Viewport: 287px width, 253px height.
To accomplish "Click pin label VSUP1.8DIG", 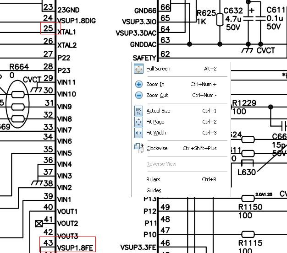I will [77, 21].
